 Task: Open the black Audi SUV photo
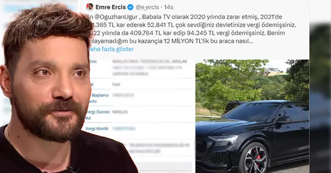point(252,116)
